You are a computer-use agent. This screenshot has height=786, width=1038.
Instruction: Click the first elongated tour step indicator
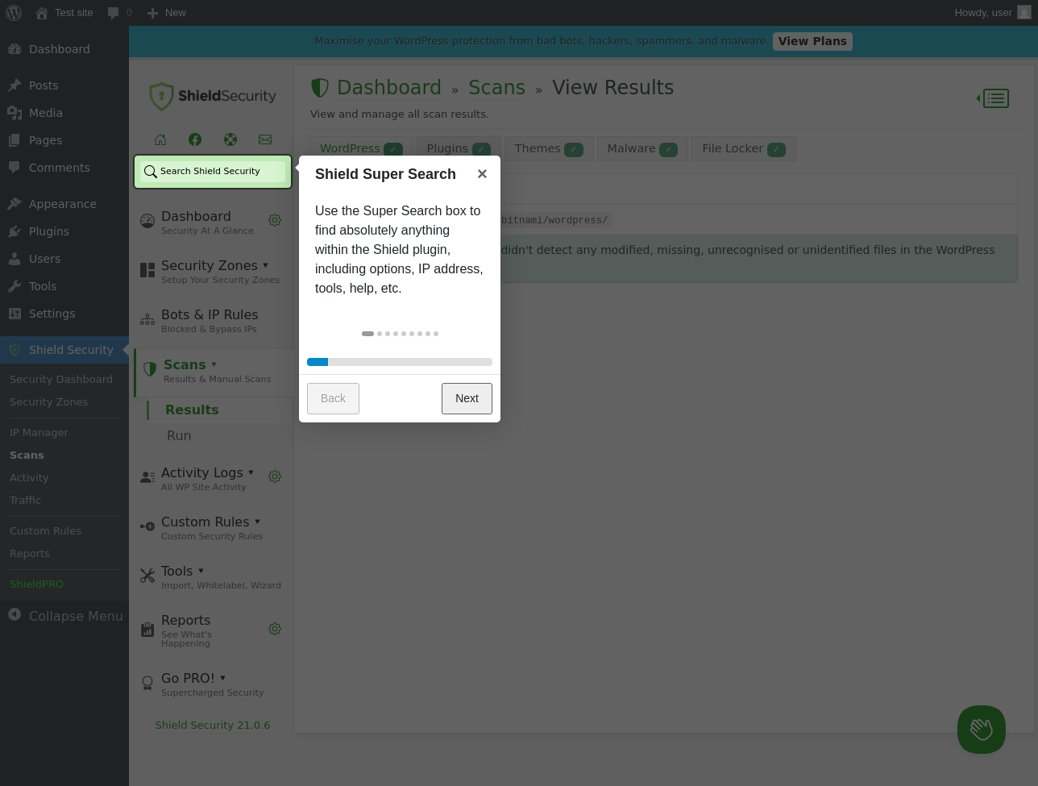(x=367, y=334)
